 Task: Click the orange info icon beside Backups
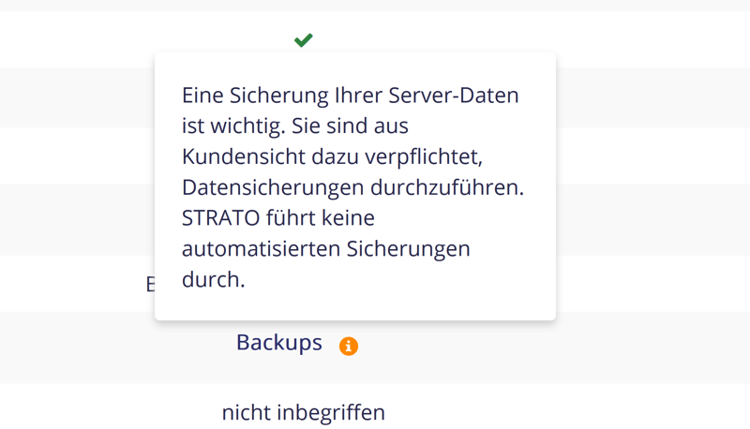click(x=349, y=346)
